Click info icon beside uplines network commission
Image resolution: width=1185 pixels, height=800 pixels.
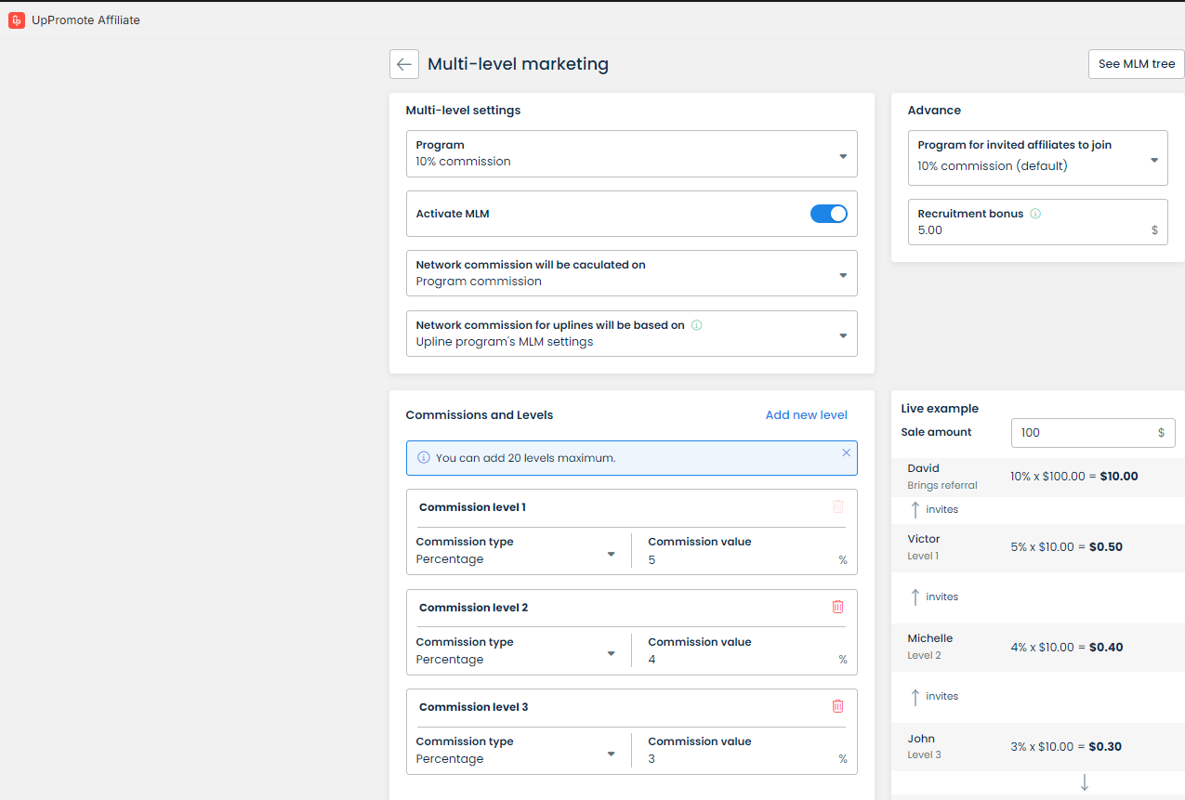(697, 325)
